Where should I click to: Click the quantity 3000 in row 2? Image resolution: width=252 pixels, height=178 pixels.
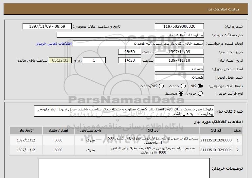pyautogui.click(x=58, y=150)
